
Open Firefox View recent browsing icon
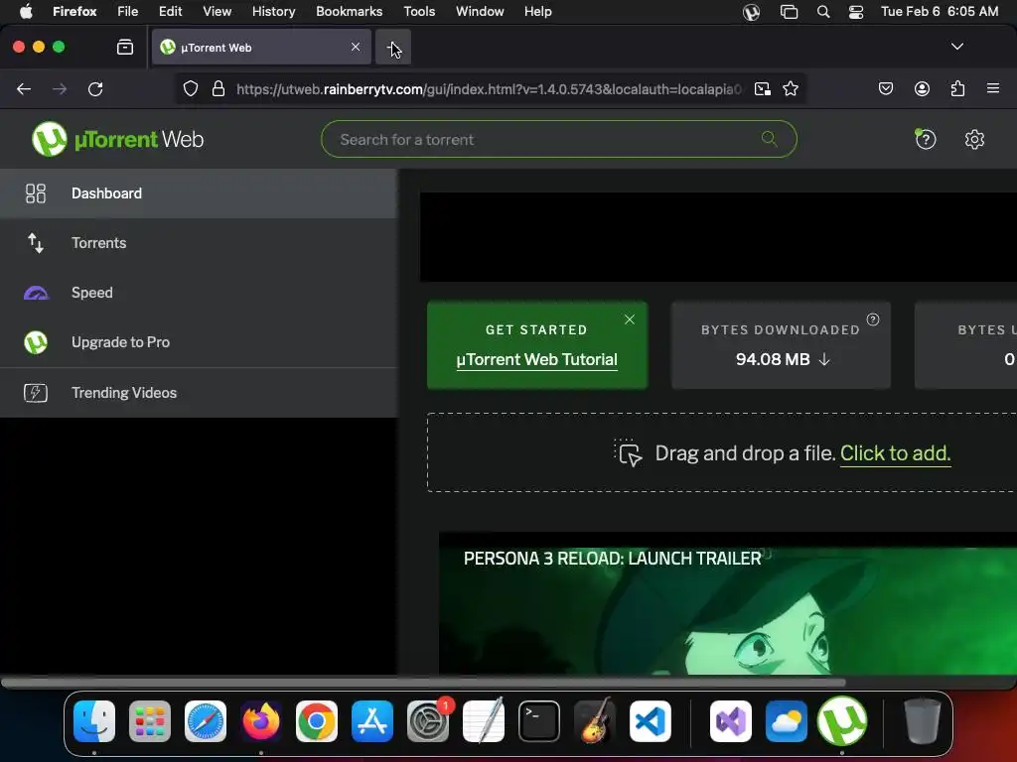(125, 47)
